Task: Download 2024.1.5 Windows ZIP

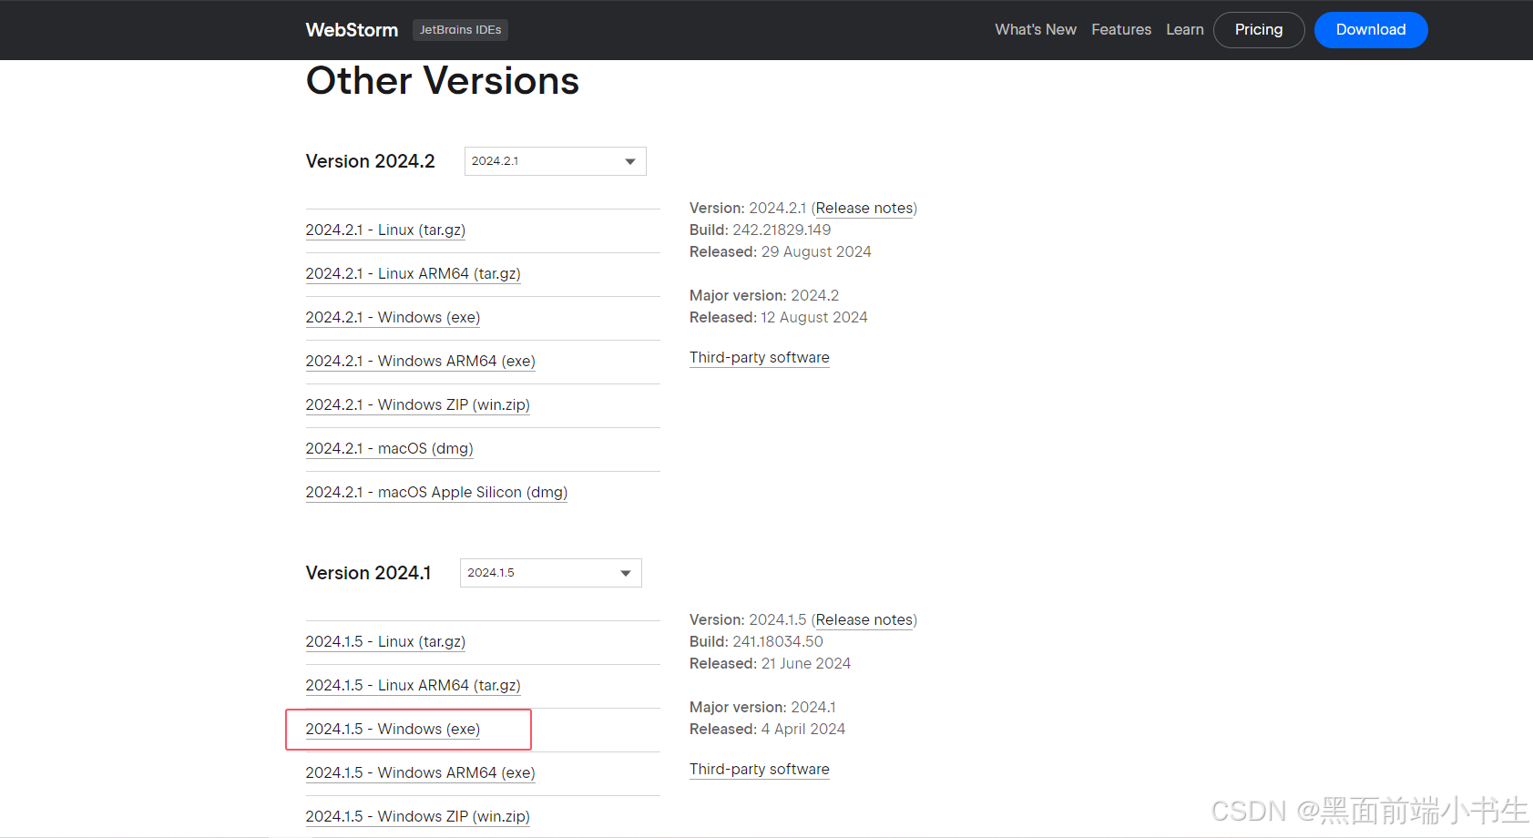Action: coord(417,817)
